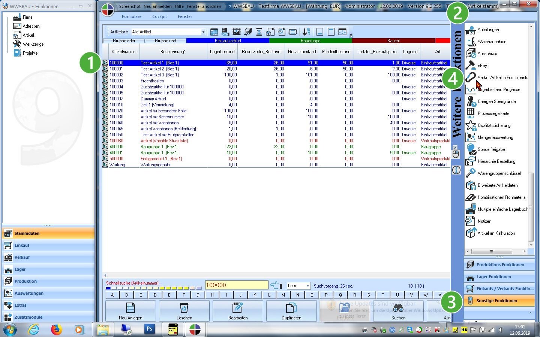Open Firefox from the taskbar
This screenshot has width=540, height=337.
(x=56, y=330)
